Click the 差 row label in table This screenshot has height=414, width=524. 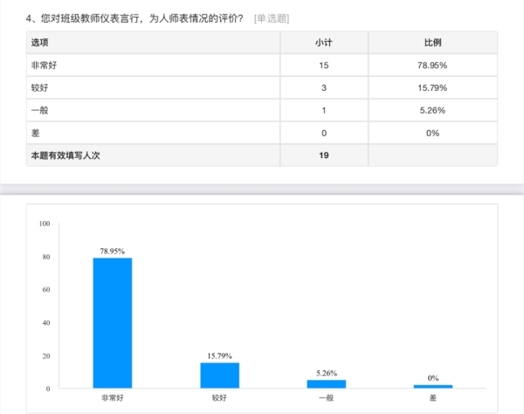tap(35, 133)
